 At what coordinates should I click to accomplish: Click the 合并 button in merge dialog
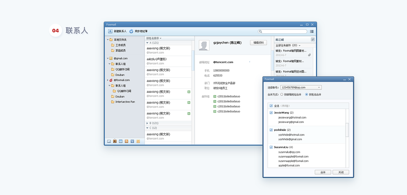point(323,172)
